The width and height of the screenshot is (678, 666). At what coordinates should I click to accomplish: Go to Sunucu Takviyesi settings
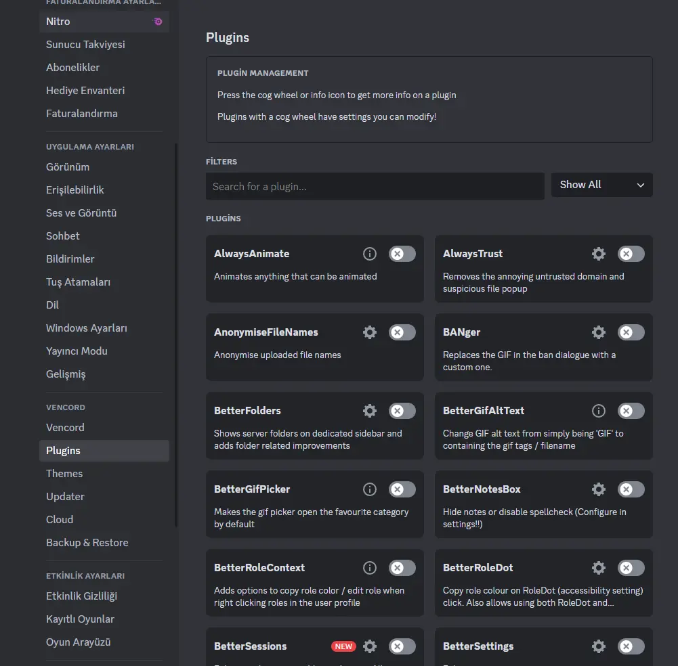tap(104, 45)
